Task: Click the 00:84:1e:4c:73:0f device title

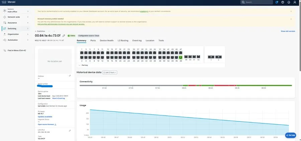Action: coord(47,36)
